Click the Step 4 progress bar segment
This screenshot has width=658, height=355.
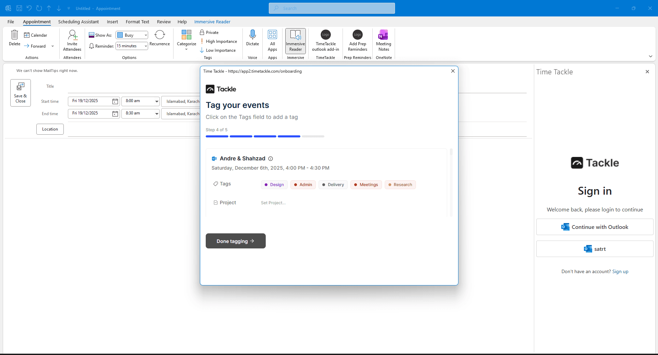coord(289,136)
